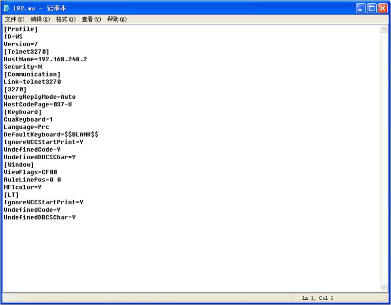Open the 格式(O) menu
This screenshot has width=391, height=305.
click(66, 19)
